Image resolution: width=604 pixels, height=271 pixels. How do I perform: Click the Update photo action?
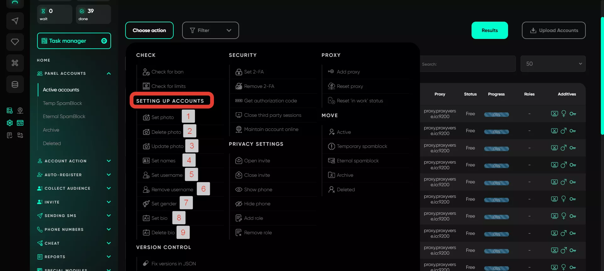coord(167,146)
